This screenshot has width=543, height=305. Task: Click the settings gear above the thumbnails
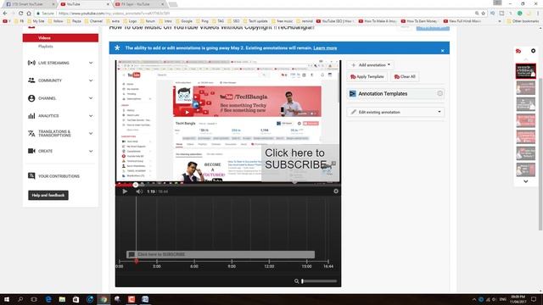533,51
